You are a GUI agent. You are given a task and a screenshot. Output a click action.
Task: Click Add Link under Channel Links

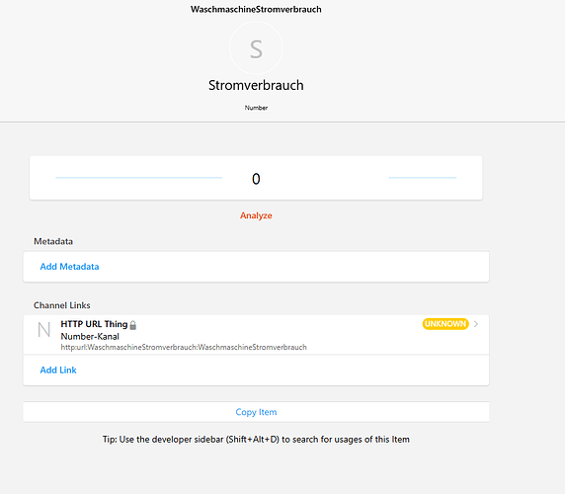click(x=58, y=370)
